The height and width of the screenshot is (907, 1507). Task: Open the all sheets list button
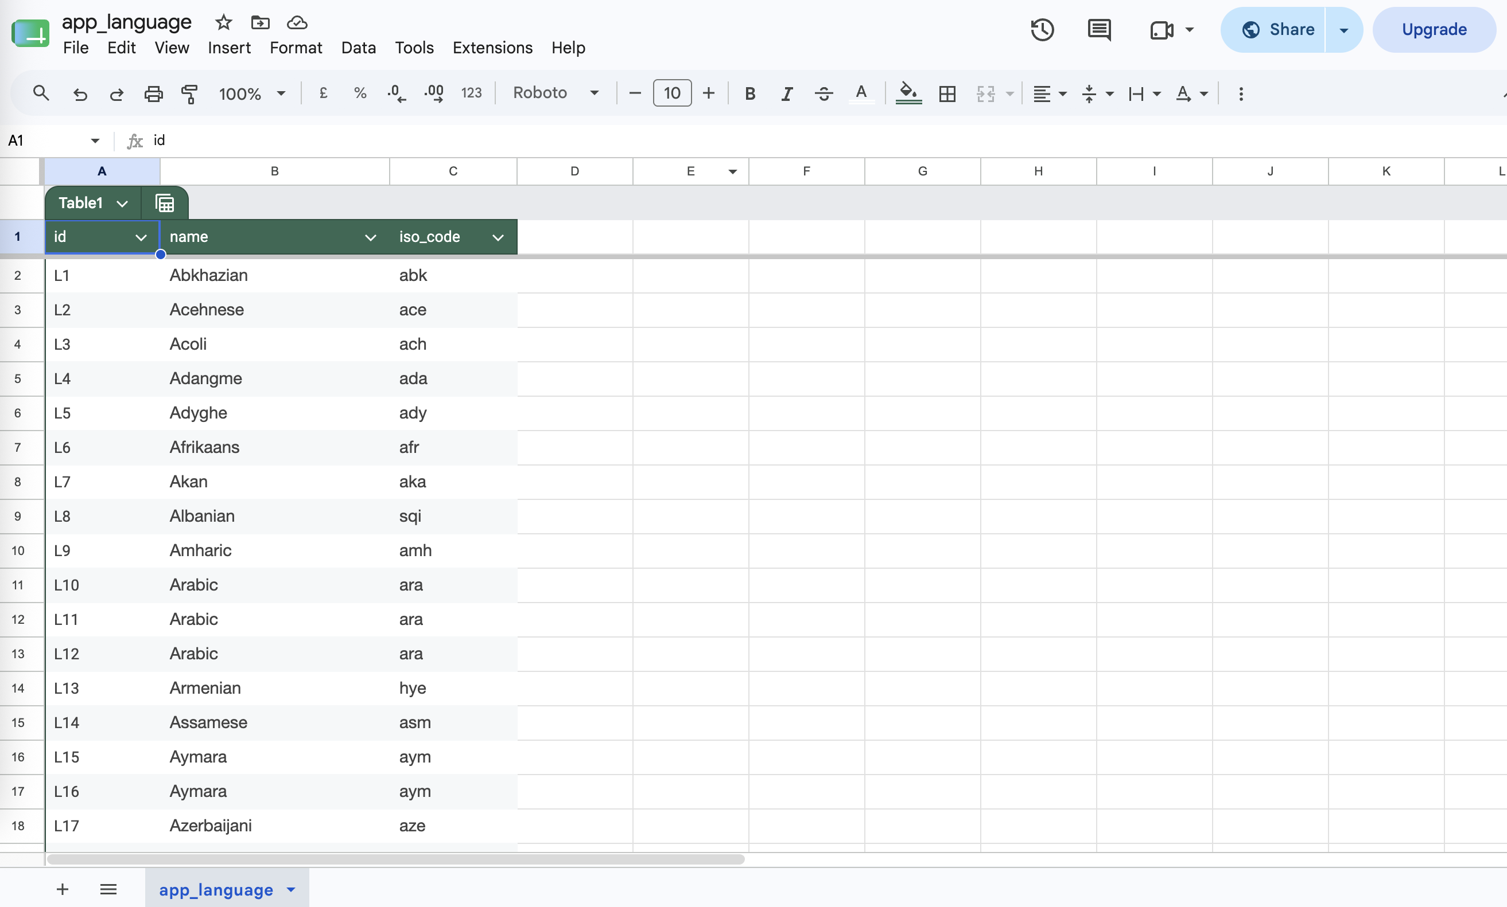pos(108,889)
